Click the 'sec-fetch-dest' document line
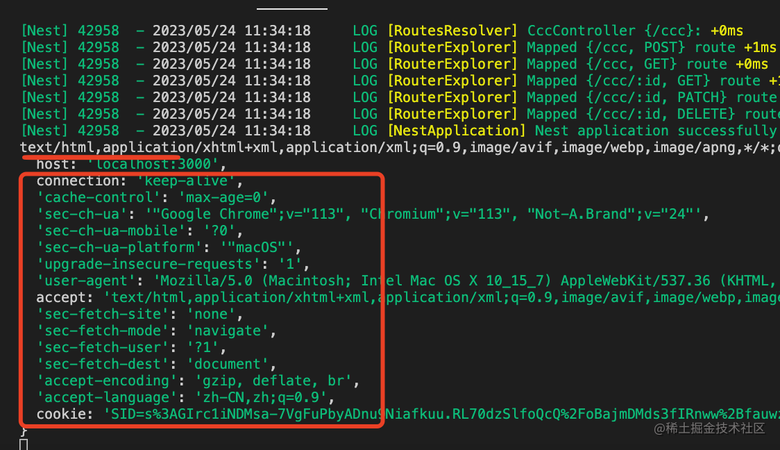 pos(156,365)
